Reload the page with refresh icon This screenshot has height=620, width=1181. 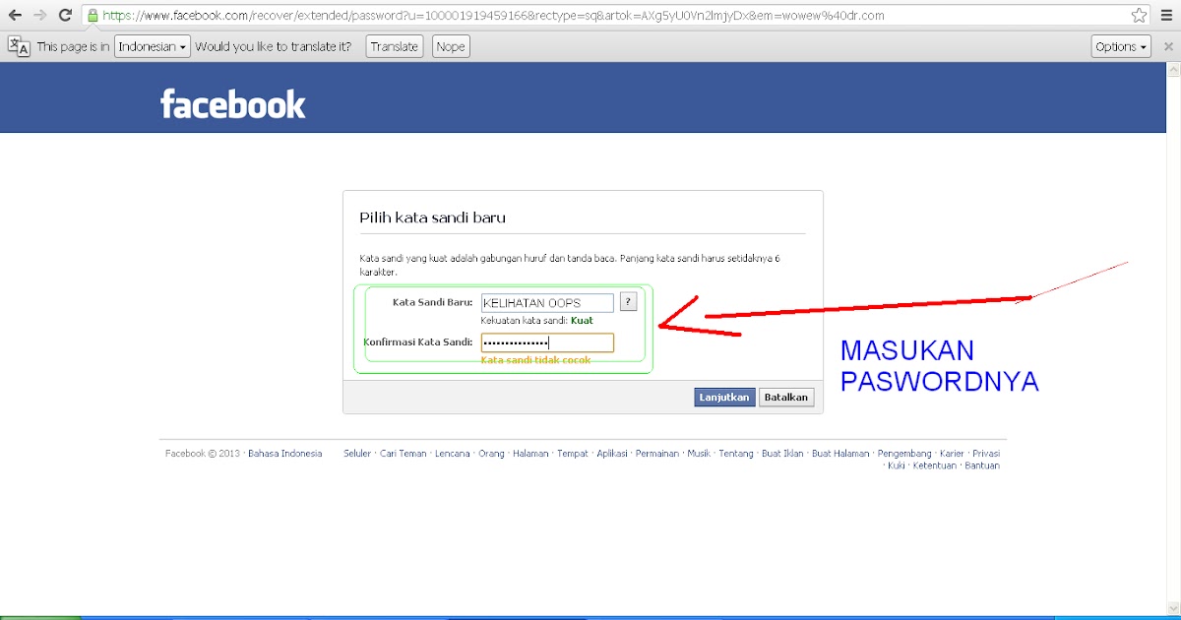pyautogui.click(x=65, y=16)
